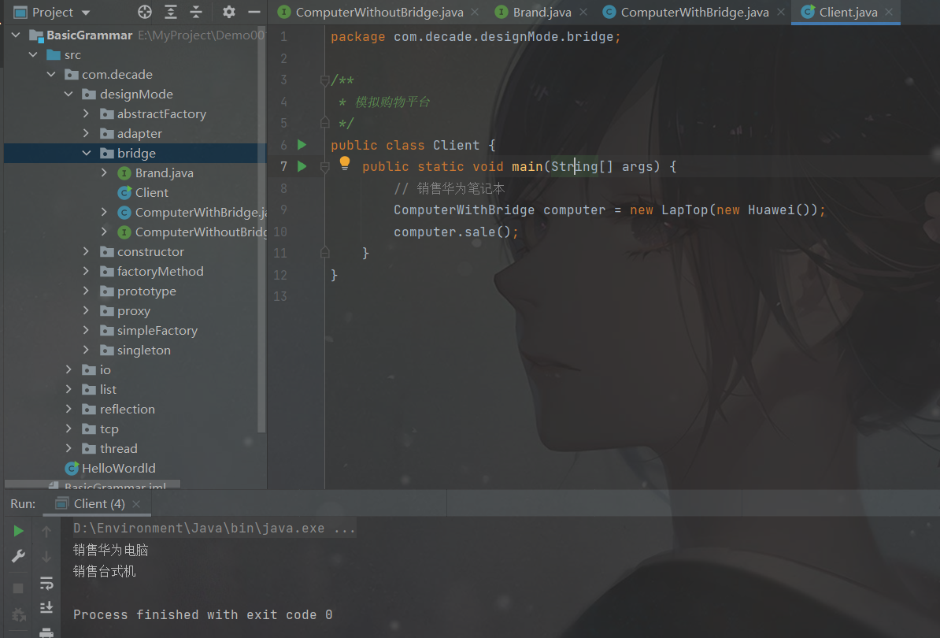Screen dimensions: 940x638
Task: Collapse BasicGrammar root node
Action: point(17,35)
